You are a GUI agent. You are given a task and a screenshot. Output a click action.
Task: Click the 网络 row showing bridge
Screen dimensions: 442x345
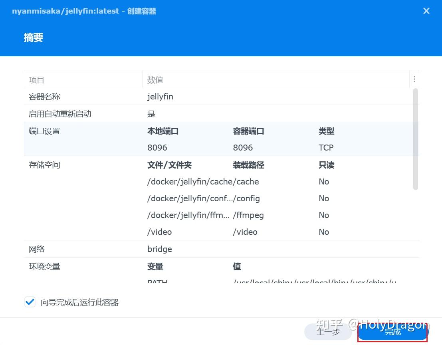click(x=159, y=249)
